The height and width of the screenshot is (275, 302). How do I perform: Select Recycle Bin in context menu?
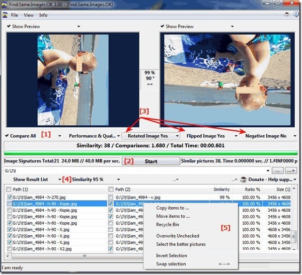coord(168,224)
